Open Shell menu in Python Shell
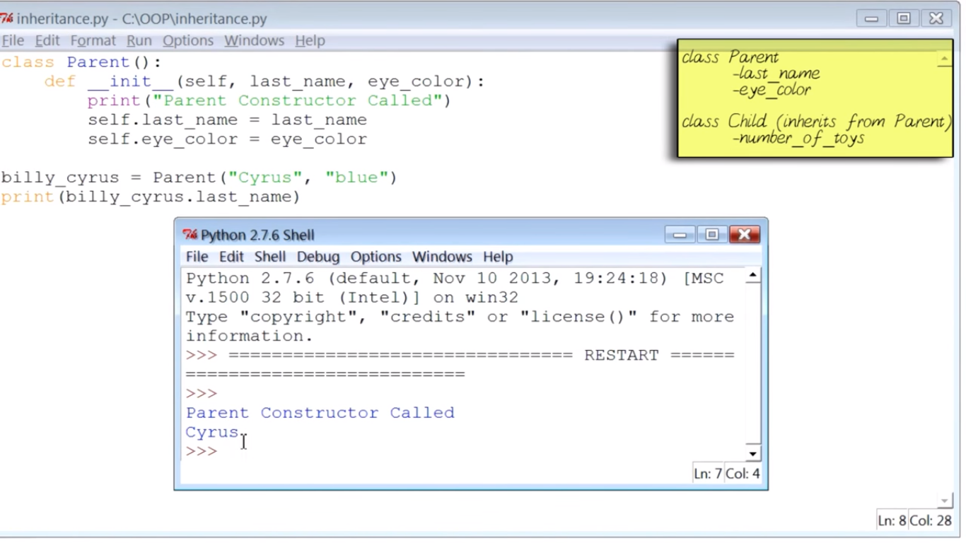This screenshot has height=543, width=966. tap(270, 257)
